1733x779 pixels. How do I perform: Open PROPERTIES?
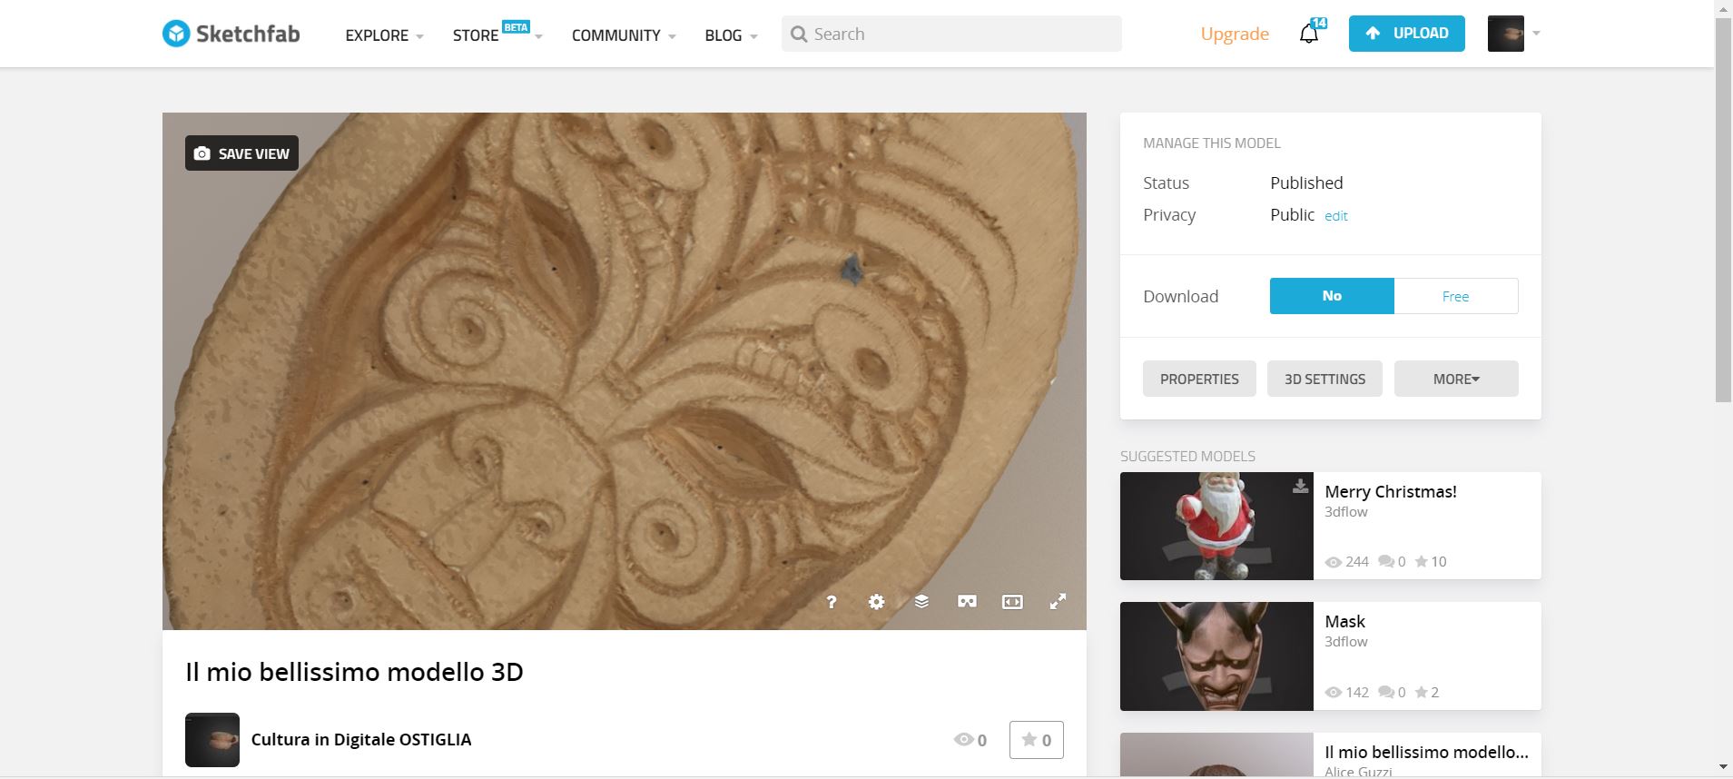[x=1199, y=379]
